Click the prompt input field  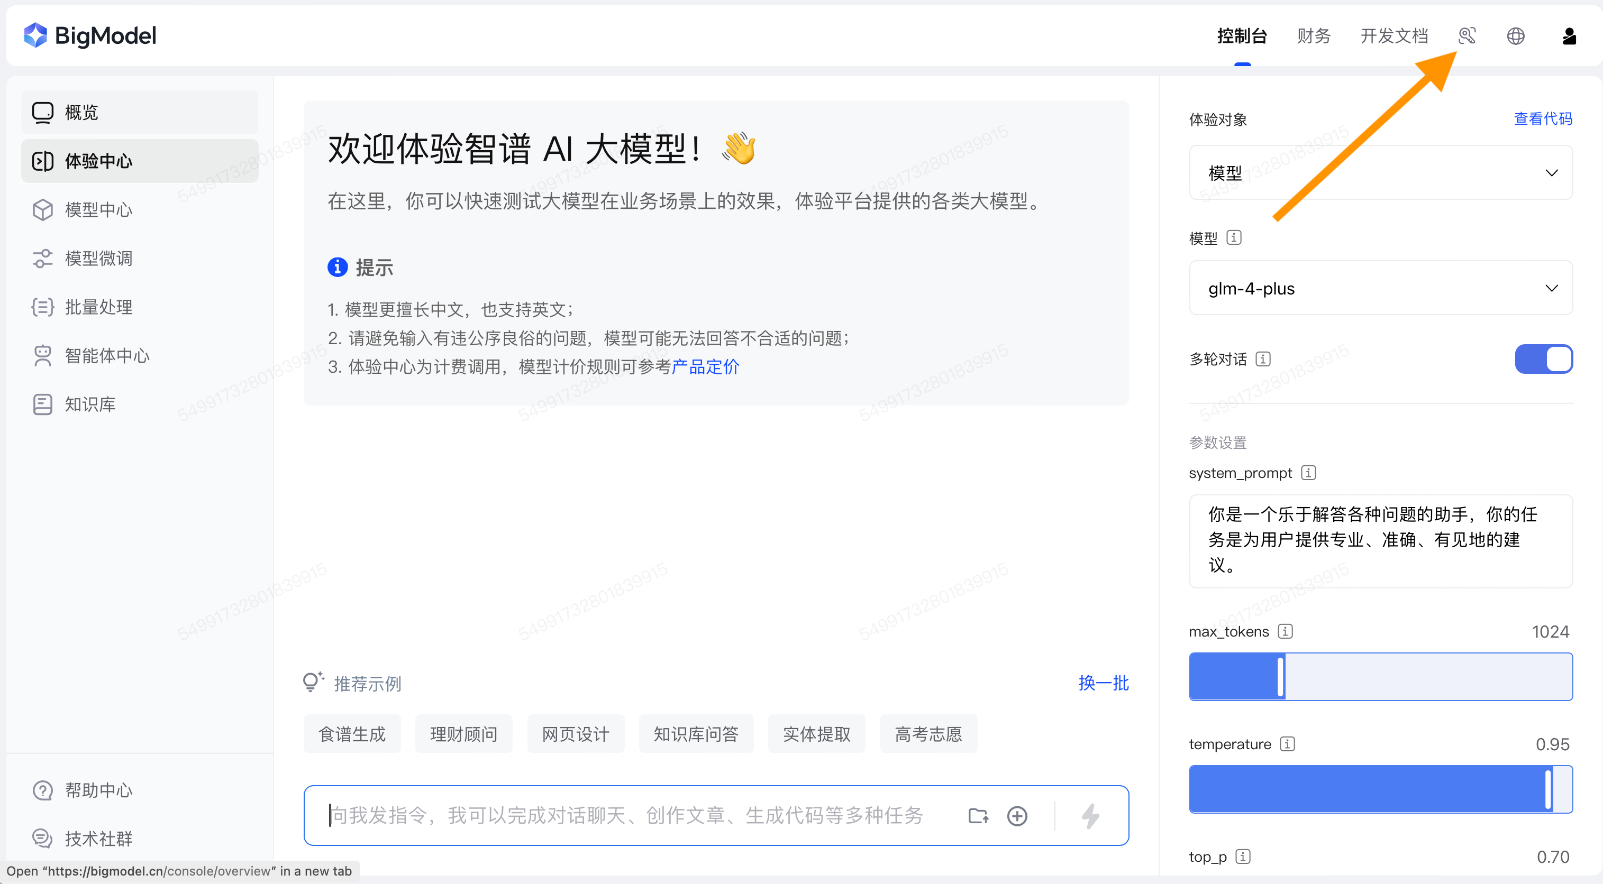pos(622,816)
